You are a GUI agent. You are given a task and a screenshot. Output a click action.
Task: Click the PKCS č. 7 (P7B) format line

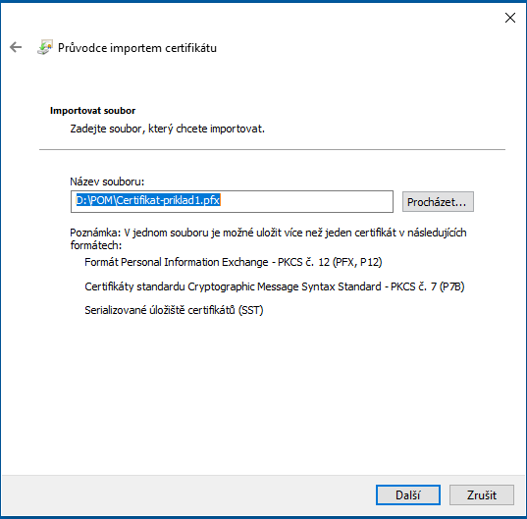[x=274, y=286]
